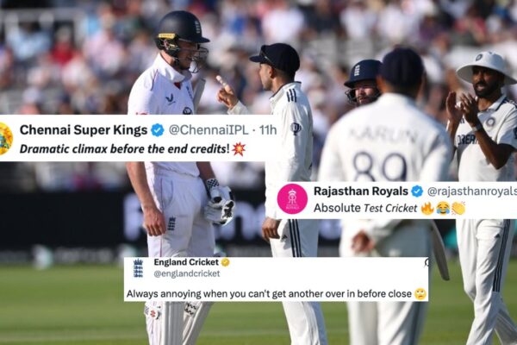The height and width of the screenshot is (345, 517).
Task: Click the England Cricket three lions logo
Action: tap(138, 268)
